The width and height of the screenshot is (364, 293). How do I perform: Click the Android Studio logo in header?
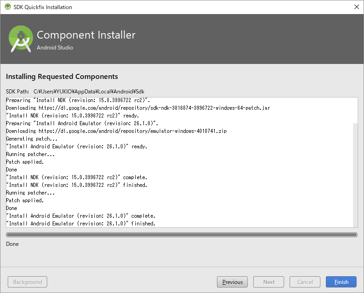21,39
